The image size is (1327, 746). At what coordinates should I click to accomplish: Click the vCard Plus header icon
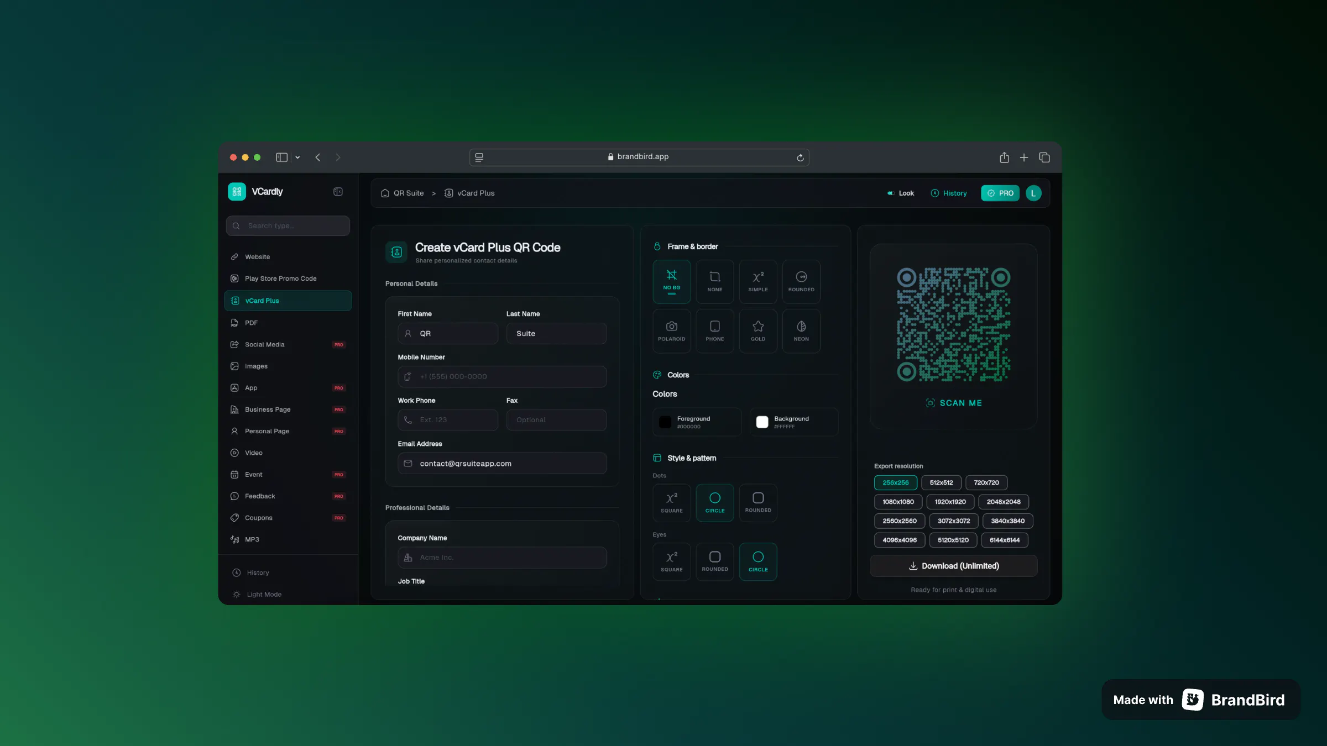coord(396,252)
